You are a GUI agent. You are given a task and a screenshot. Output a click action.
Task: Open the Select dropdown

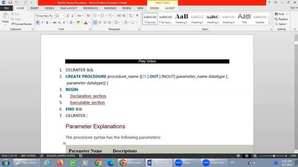(281, 24)
